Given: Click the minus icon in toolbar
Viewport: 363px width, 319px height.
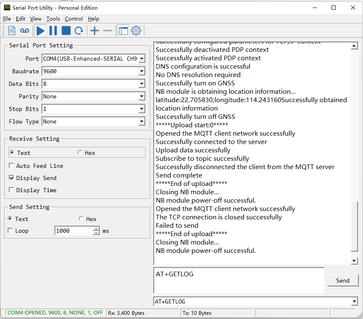Looking at the screenshot, I should (108, 31).
